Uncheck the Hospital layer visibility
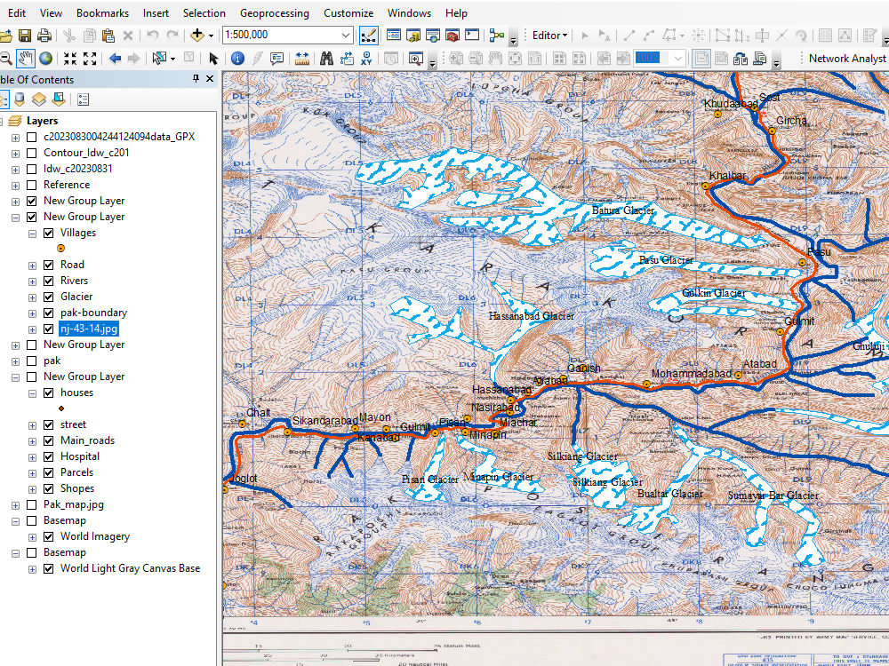 pyautogui.click(x=48, y=456)
